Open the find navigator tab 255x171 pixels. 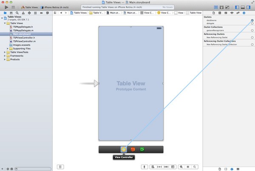coord(17,13)
